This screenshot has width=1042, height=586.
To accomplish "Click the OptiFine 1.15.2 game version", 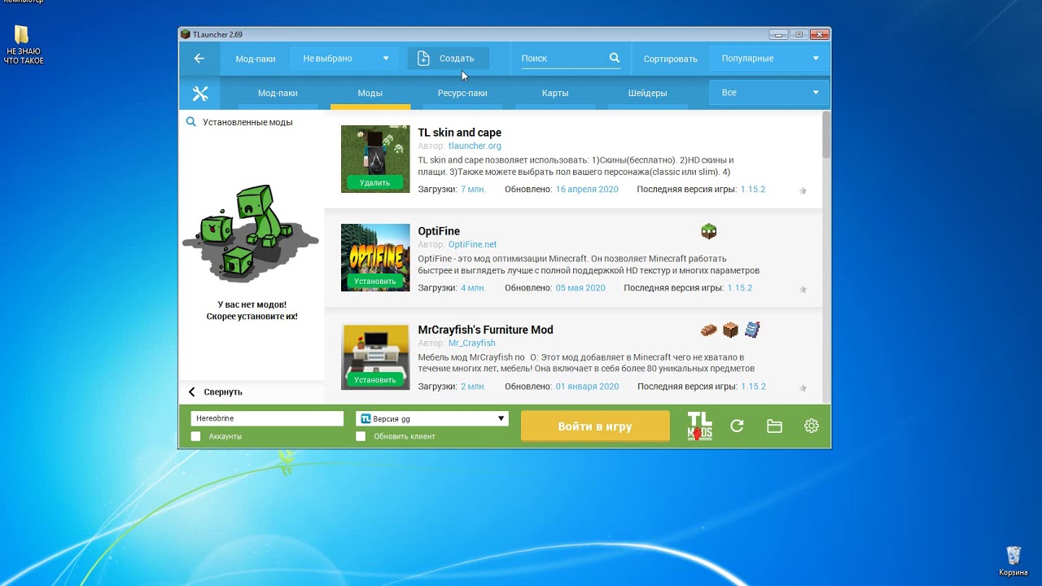I will pyautogui.click(x=740, y=288).
